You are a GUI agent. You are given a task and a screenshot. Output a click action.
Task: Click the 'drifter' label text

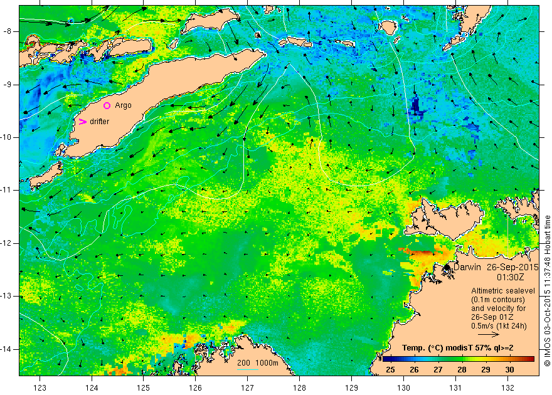[99, 122]
